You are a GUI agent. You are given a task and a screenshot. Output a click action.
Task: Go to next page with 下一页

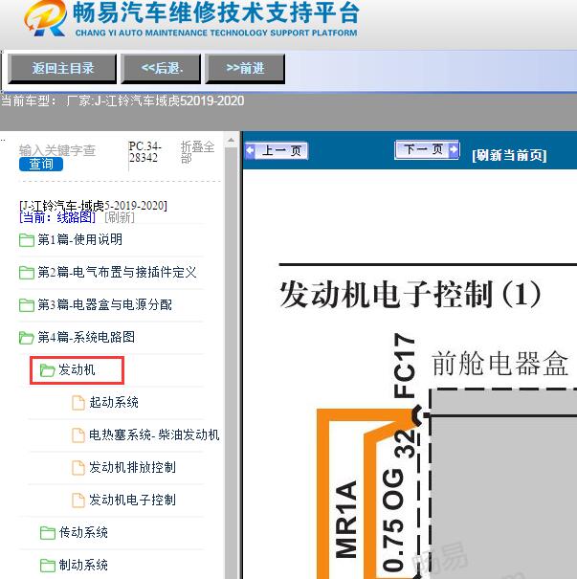427,149
